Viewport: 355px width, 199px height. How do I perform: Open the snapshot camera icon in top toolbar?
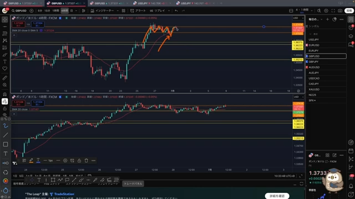340,11
